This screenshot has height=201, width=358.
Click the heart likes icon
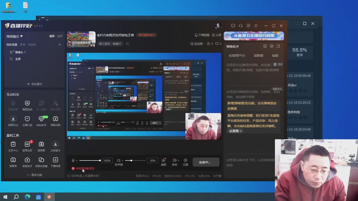coord(217,43)
